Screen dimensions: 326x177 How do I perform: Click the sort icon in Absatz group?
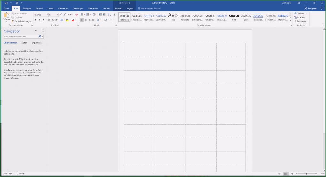[x=110, y=15]
